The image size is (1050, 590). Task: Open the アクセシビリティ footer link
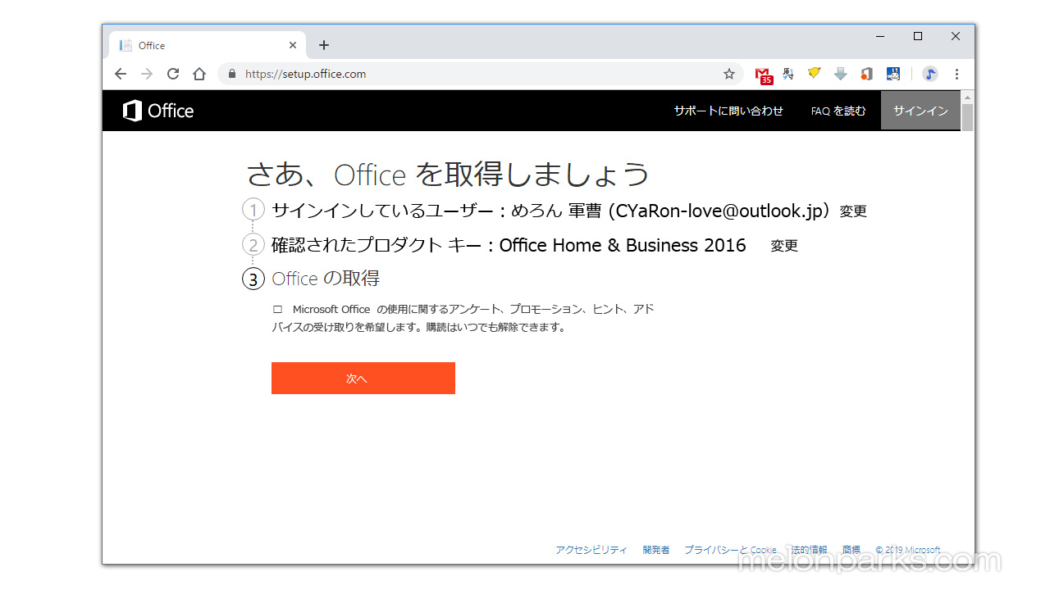tap(591, 550)
